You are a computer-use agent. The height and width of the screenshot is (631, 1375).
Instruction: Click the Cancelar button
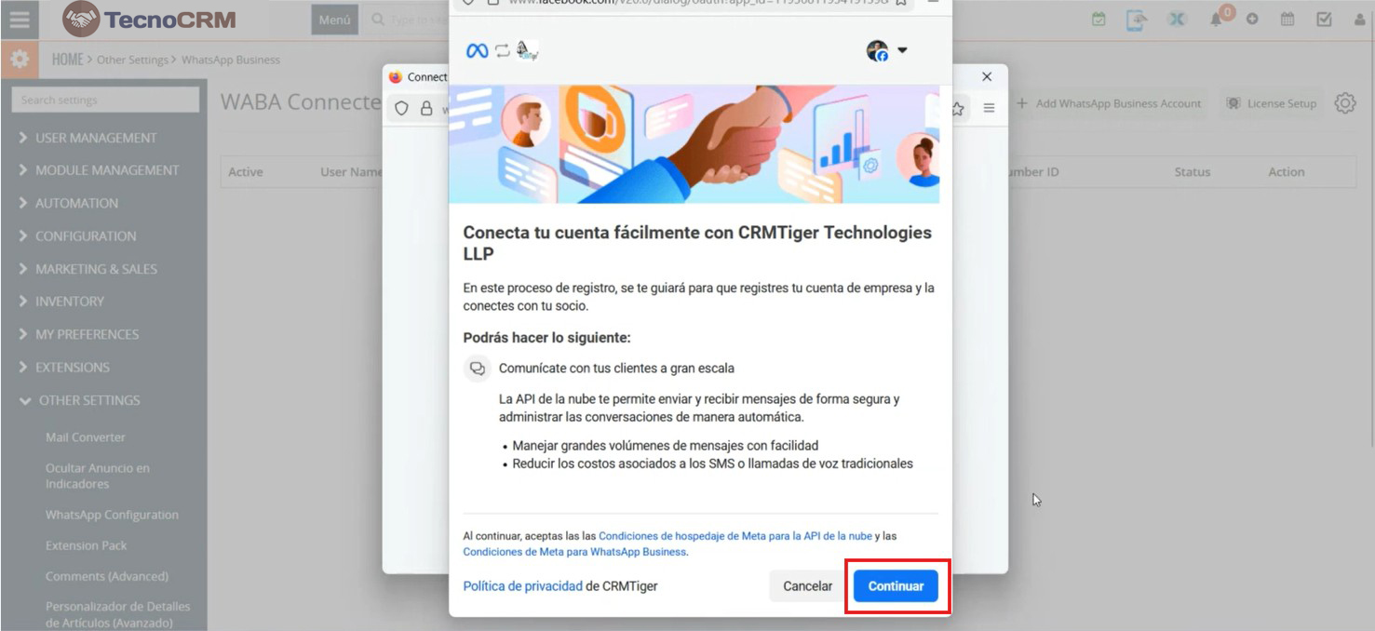tap(807, 586)
